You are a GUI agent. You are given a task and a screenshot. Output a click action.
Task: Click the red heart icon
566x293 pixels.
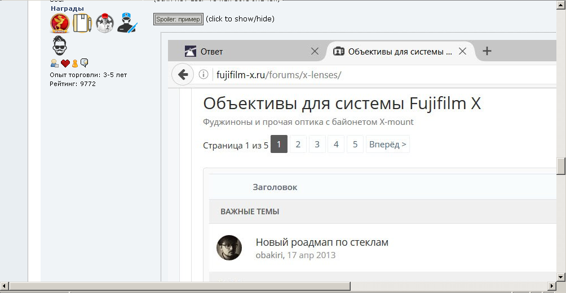[x=65, y=64]
